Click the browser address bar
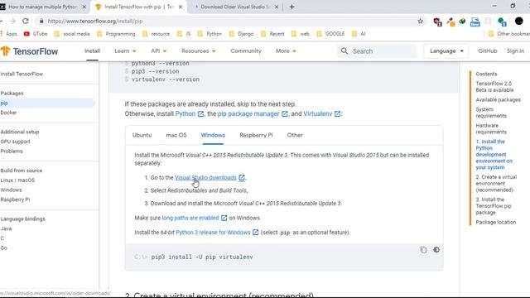 coord(230,21)
